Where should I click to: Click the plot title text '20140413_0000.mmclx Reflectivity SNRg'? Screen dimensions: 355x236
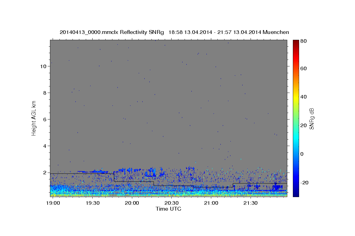pyautogui.click(x=112, y=32)
